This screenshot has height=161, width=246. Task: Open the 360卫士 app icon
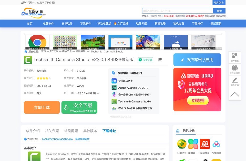182,144
